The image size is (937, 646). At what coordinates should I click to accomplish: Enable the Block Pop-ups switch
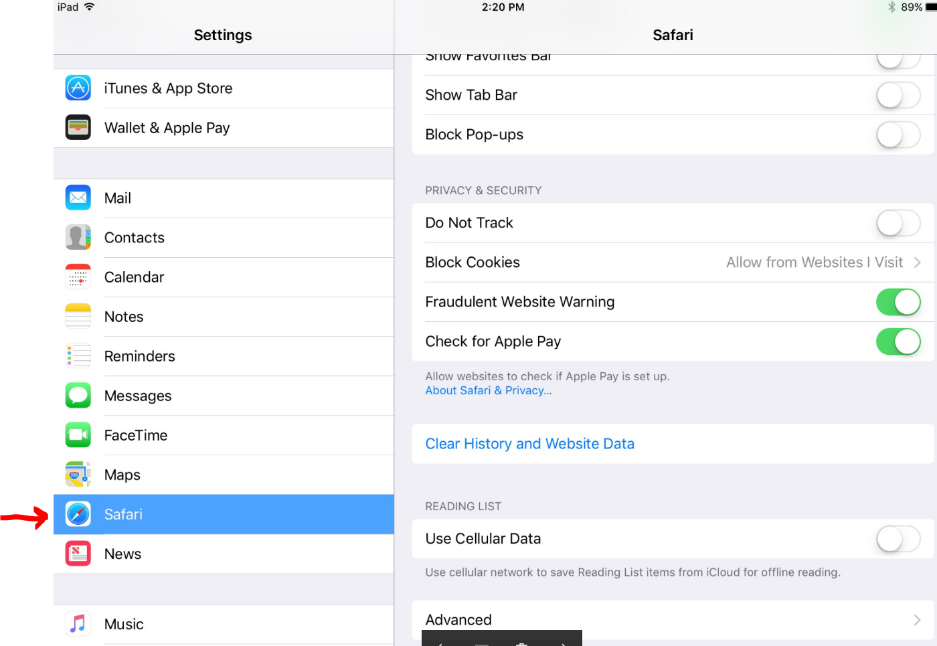(898, 135)
